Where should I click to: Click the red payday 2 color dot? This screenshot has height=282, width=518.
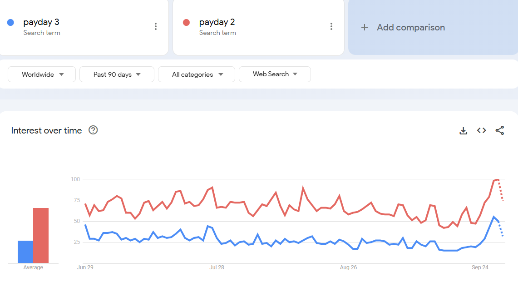click(x=186, y=22)
